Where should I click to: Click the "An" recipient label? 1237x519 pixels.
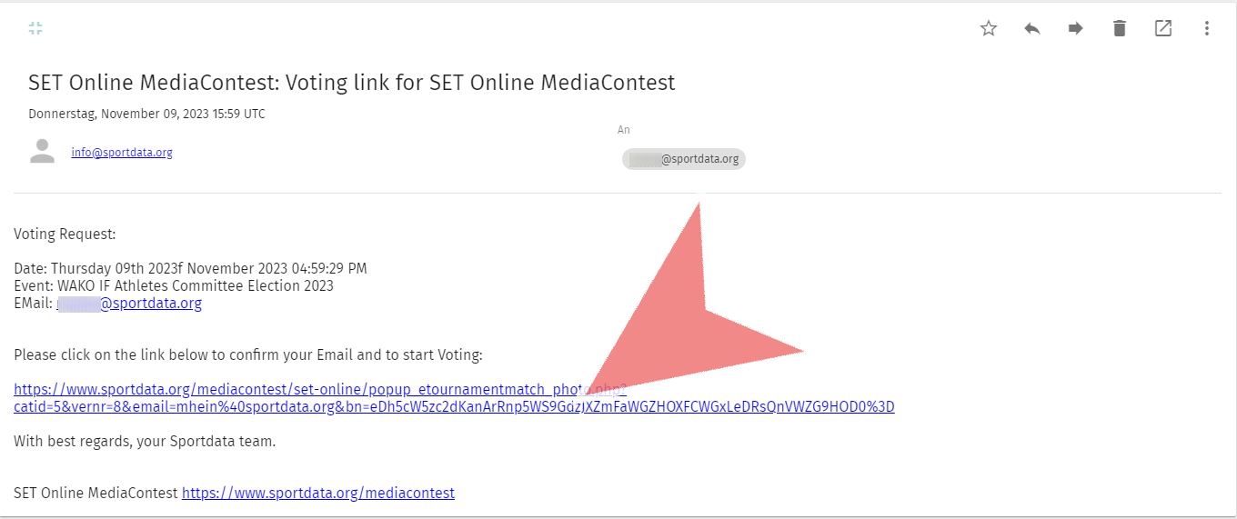(624, 130)
